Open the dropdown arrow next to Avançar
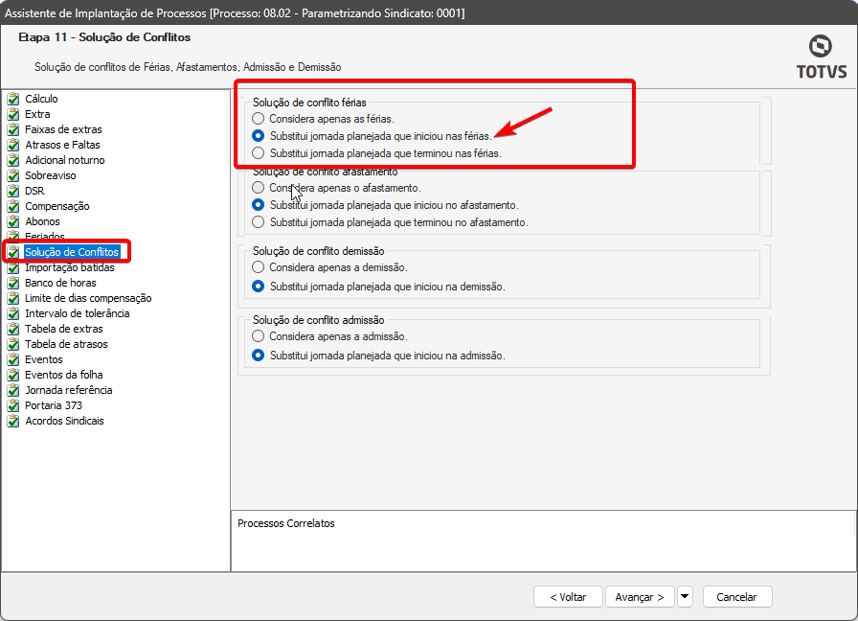The image size is (858, 621). coord(685,597)
